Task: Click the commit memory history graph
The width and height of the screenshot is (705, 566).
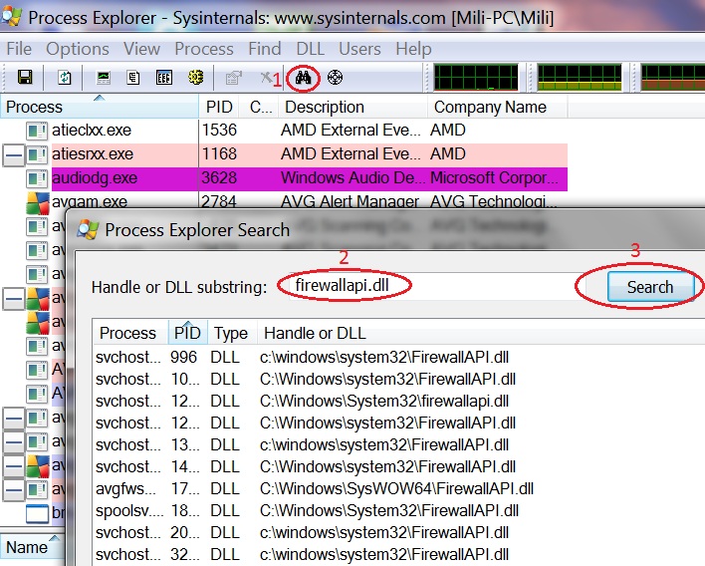Action: point(580,78)
